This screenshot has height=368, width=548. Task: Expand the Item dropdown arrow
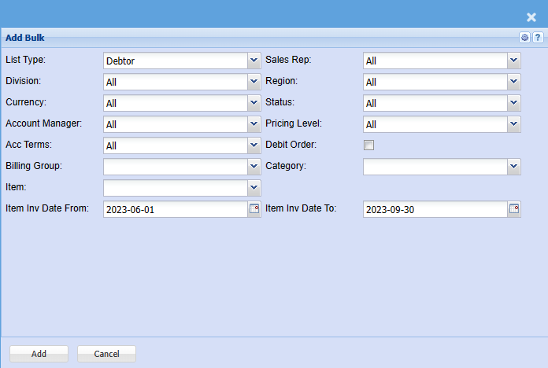[254, 188]
